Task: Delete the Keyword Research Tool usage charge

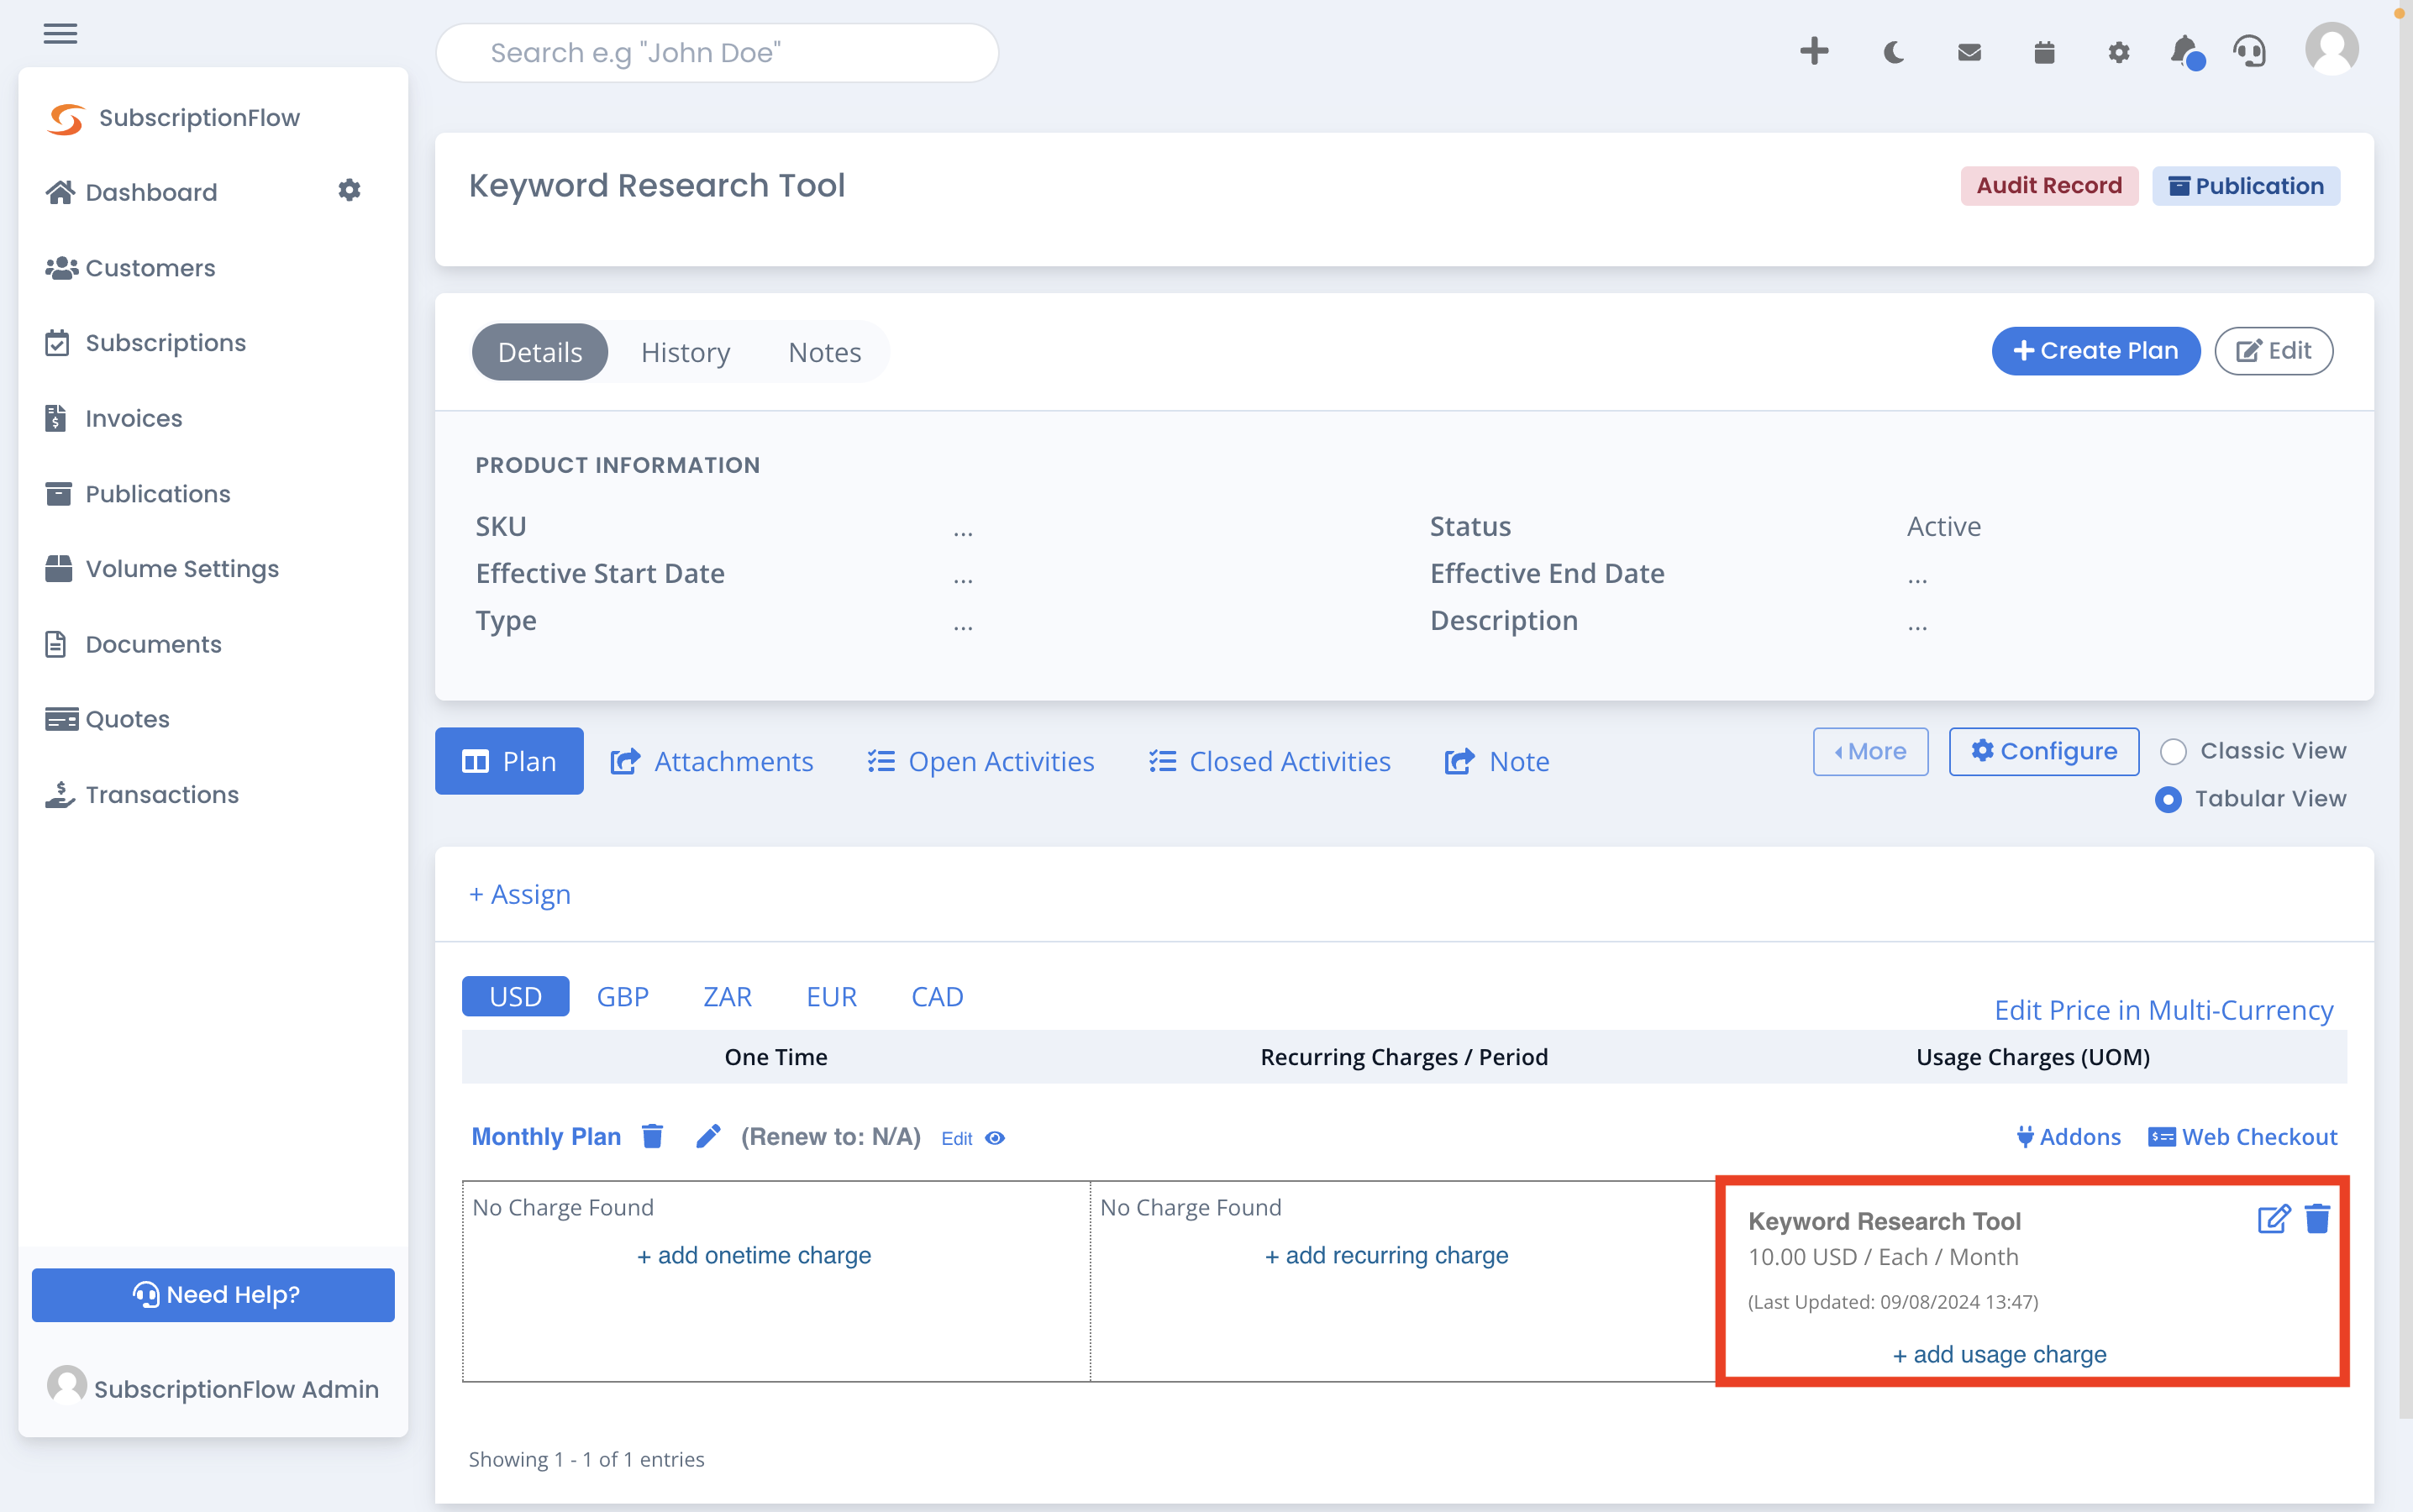Action: [x=2318, y=1219]
